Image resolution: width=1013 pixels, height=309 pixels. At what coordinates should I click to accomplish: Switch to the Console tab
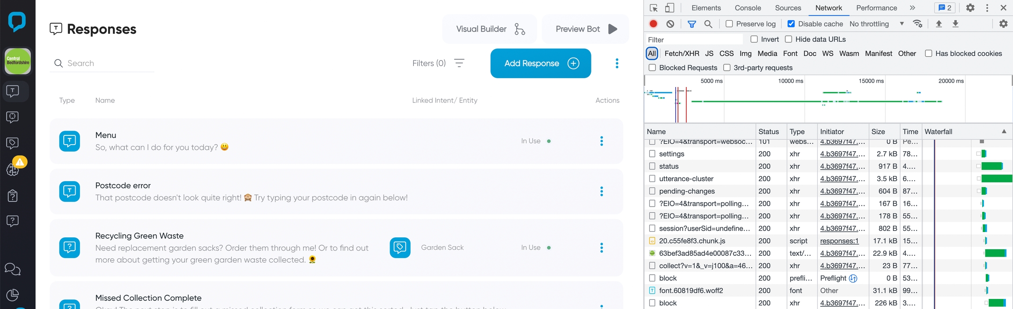pos(747,8)
